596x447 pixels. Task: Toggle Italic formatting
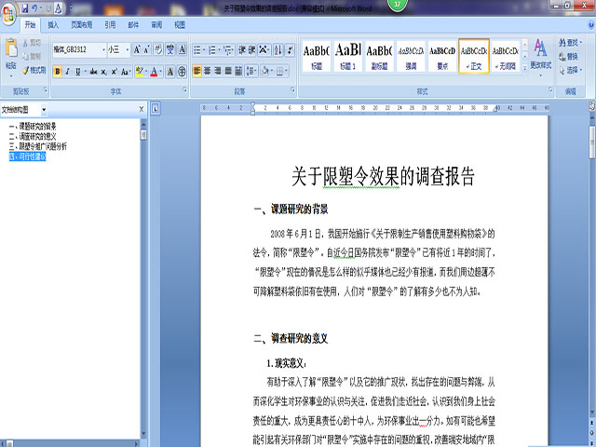(x=69, y=72)
